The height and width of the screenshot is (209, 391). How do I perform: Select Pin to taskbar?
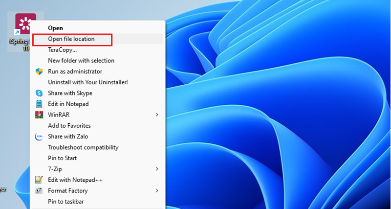point(97,202)
